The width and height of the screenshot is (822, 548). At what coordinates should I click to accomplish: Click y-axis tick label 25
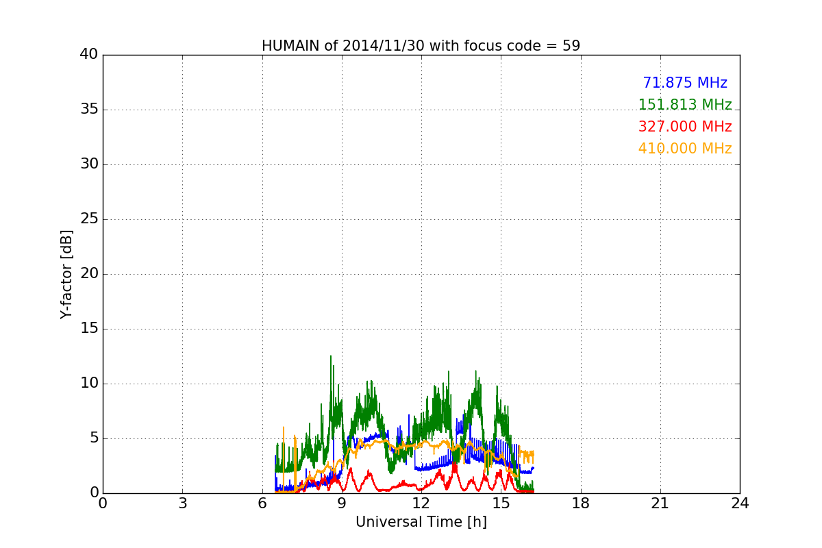(89, 219)
